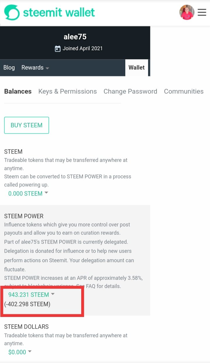Screen dimensions: 210x363
Task: Select the Wallet tab
Action: (136, 68)
